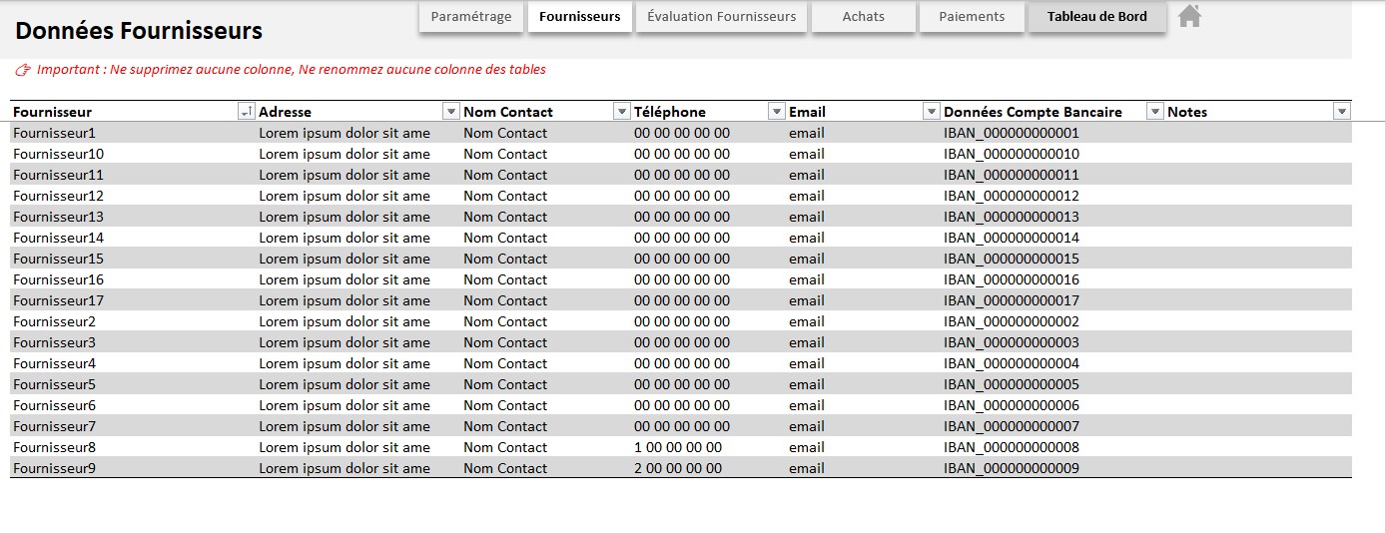Click the IBAN_000000000010 cell
1385x533 pixels.
click(x=1011, y=154)
